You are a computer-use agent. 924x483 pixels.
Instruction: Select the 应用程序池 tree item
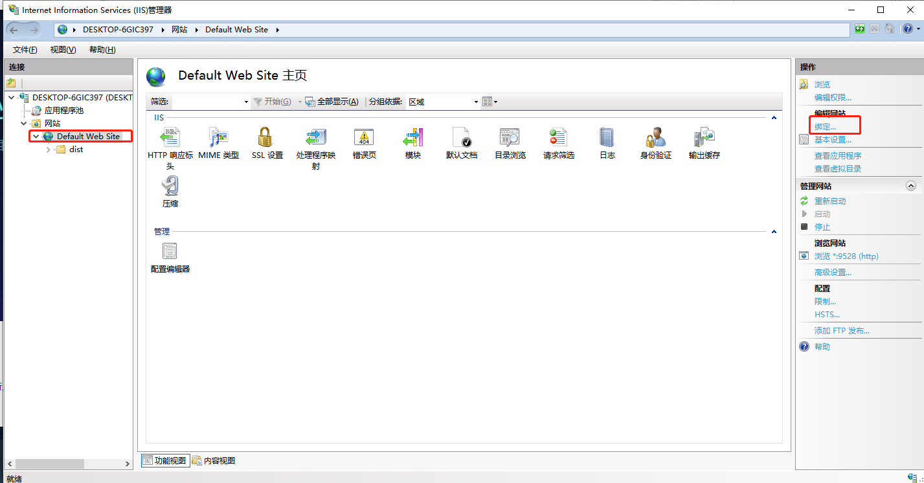(63, 111)
